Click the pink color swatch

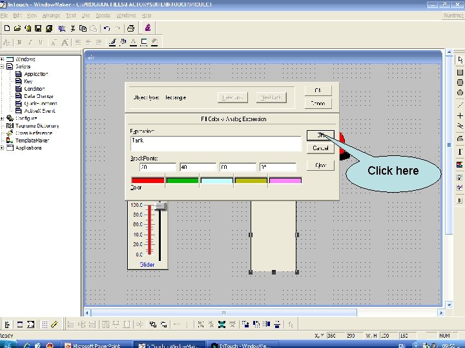pyautogui.click(x=285, y=180)
